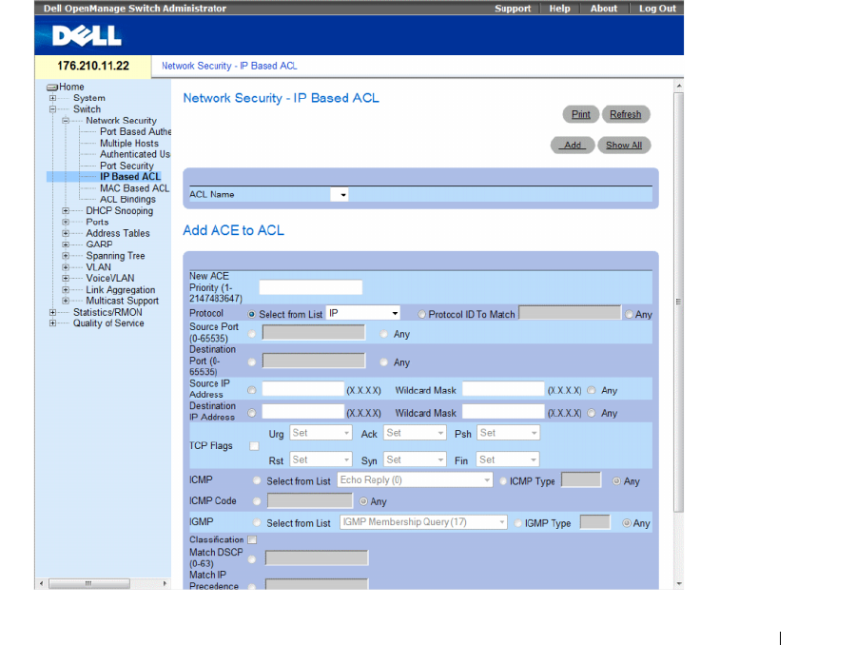Select Destination IP Address radio button
Image resolution: width=856 pixels, height=645 pixels.
[x=252, y=414]
